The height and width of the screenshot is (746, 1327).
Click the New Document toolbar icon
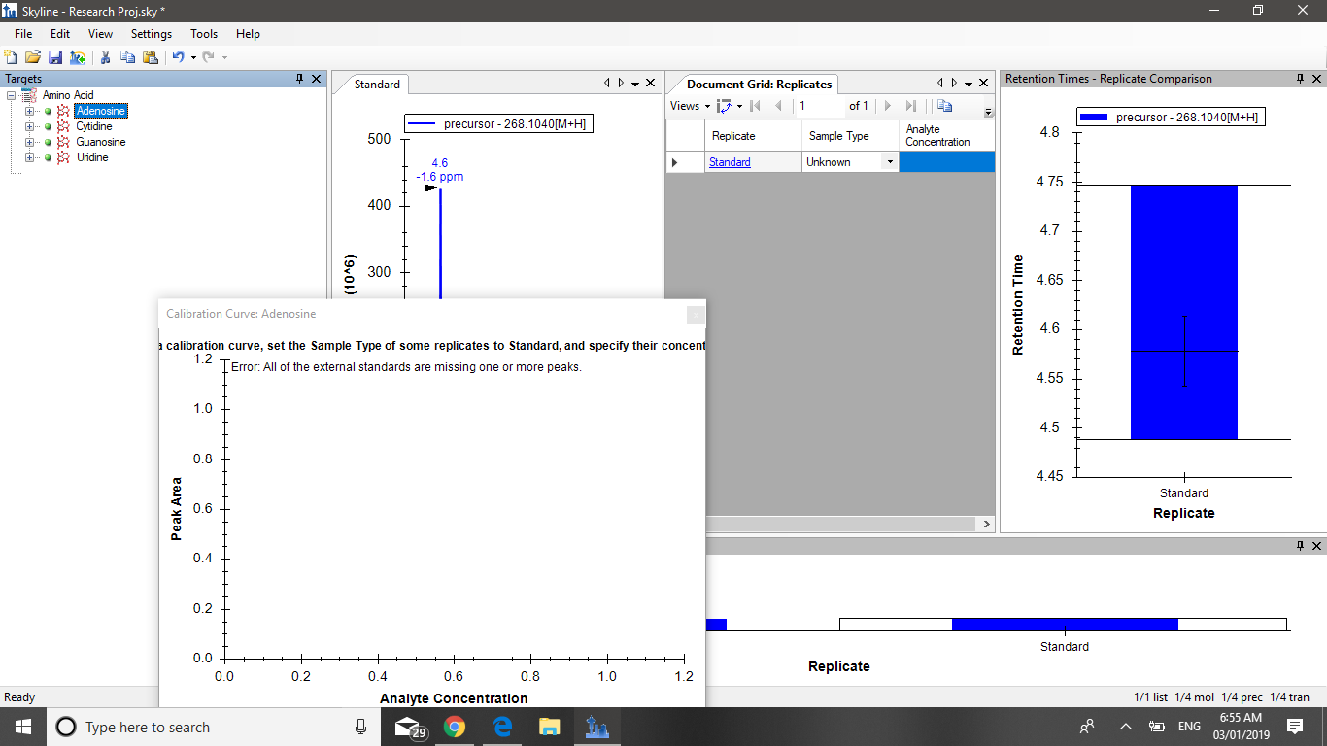11,57
